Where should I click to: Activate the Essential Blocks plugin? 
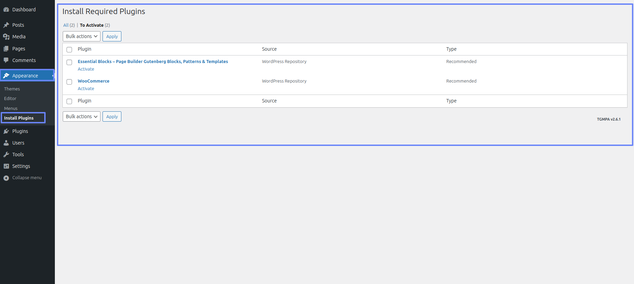point(86,69)
